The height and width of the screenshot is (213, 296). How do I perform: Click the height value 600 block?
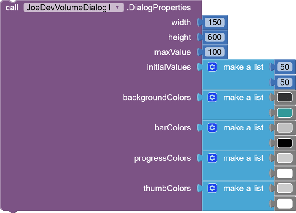(214, 37)
